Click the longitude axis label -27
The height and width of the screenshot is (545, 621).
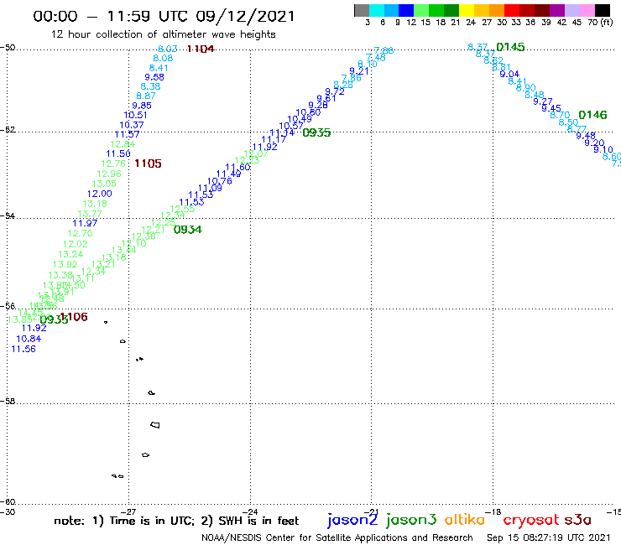click(129, 511)
